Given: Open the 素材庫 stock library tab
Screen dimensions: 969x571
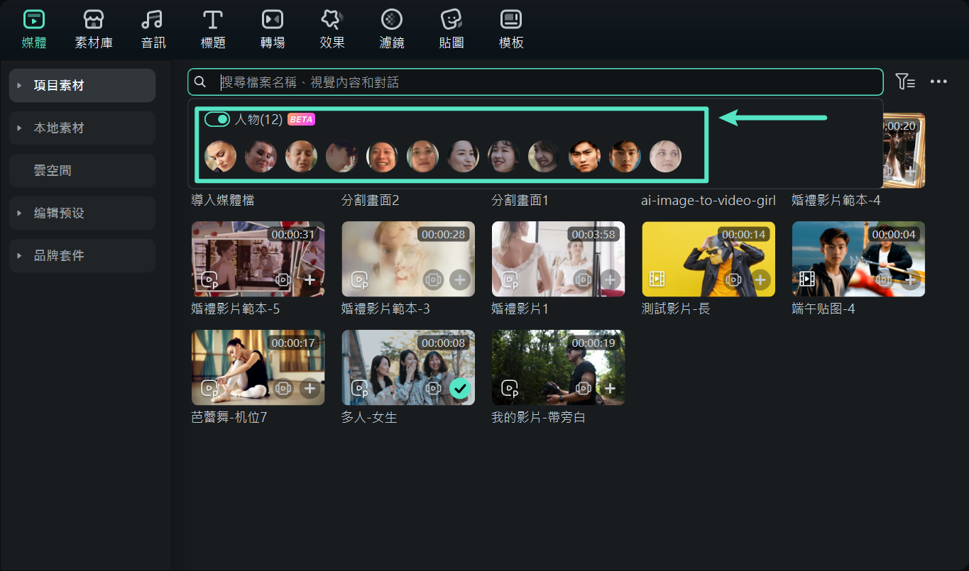Looking at the screenshot, I should (x=94, y=29).
